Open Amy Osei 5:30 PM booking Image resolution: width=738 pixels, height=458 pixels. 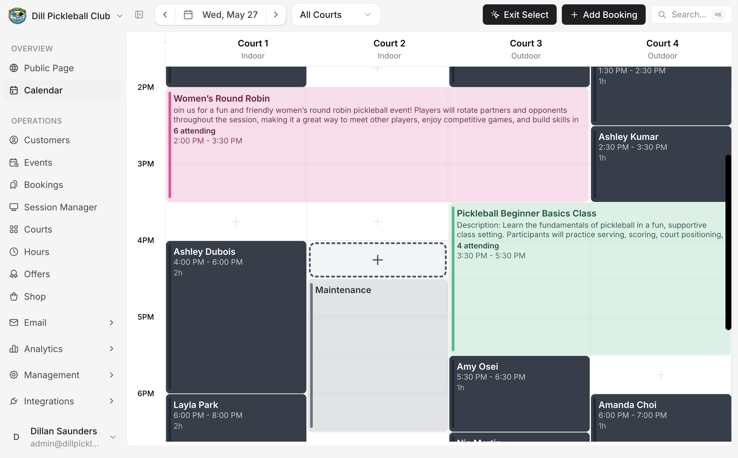tap(519, 393)
